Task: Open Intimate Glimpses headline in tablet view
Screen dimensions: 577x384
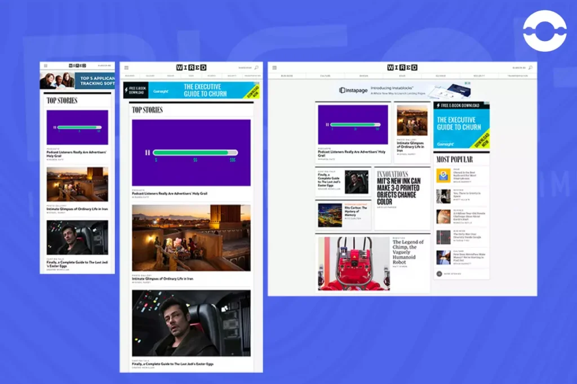Action: tap(163, 279)
